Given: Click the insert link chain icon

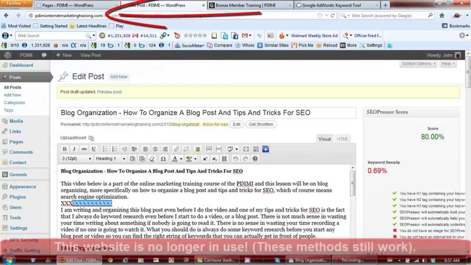Looking at the screenshot, I should point(176,149).
